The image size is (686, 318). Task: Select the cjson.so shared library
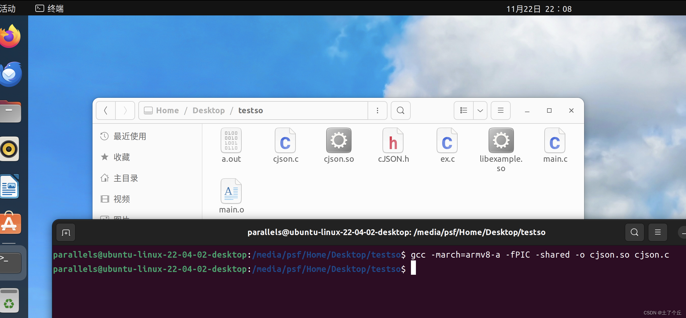[339, 145]
